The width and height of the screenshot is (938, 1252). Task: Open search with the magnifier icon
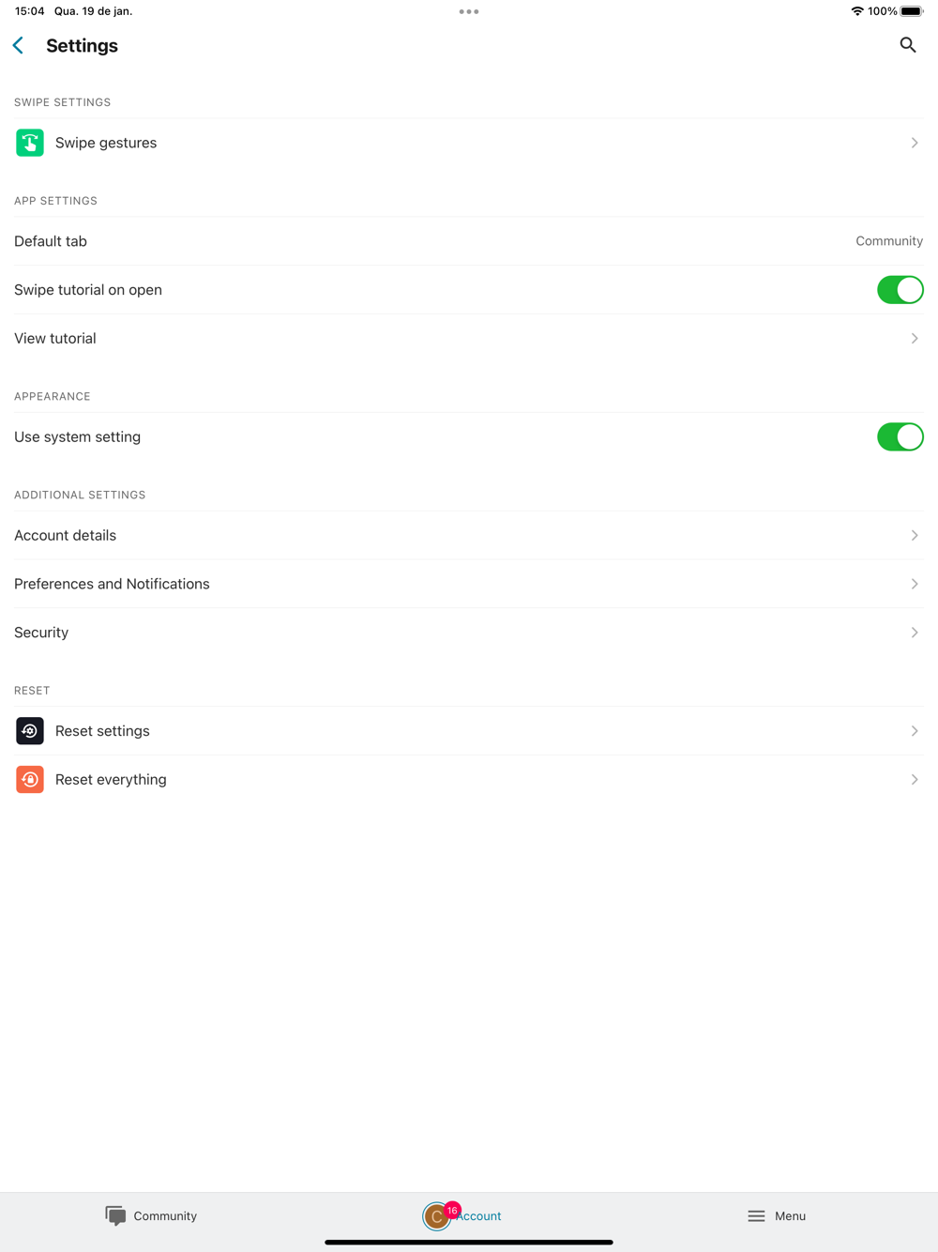coord(907,45)
